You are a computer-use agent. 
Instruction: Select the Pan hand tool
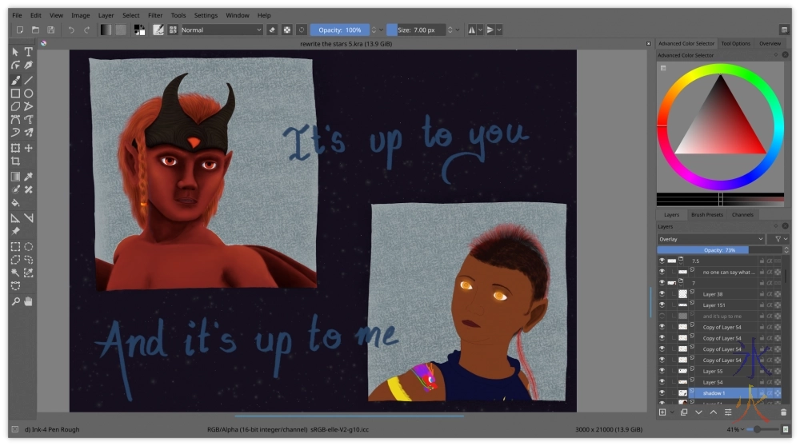29,301
